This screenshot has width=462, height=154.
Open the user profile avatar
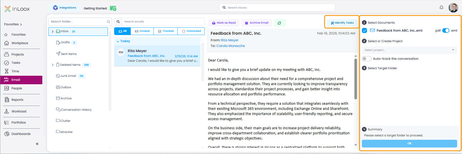click(x=453, y=8)
